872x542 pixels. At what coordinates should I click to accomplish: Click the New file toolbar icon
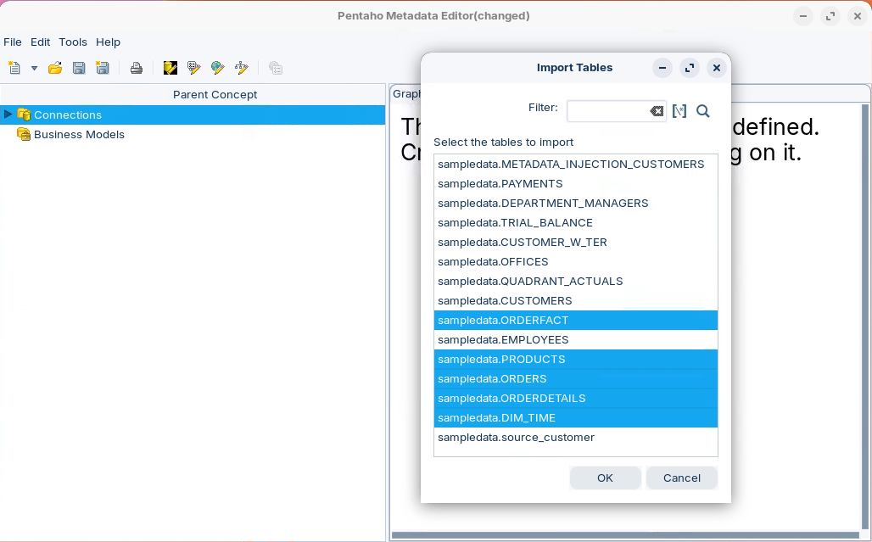coord(14,68)
